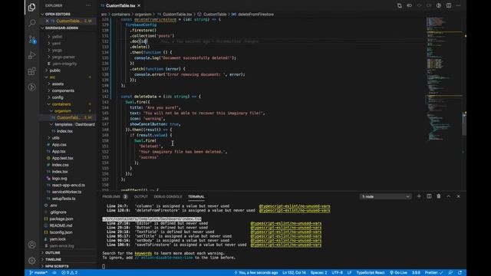Image resolution: width=491 pixels, height=276 pixels.
Task: Open the Run and Debug view
Action: tap(31, 55)
